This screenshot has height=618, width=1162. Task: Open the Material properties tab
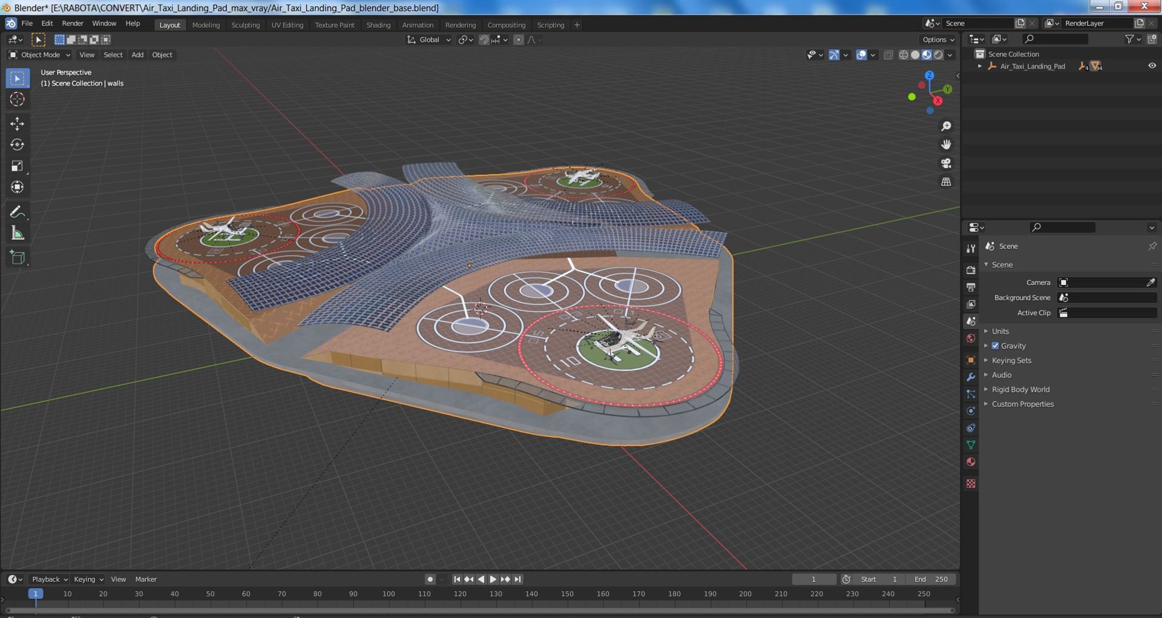971,462
